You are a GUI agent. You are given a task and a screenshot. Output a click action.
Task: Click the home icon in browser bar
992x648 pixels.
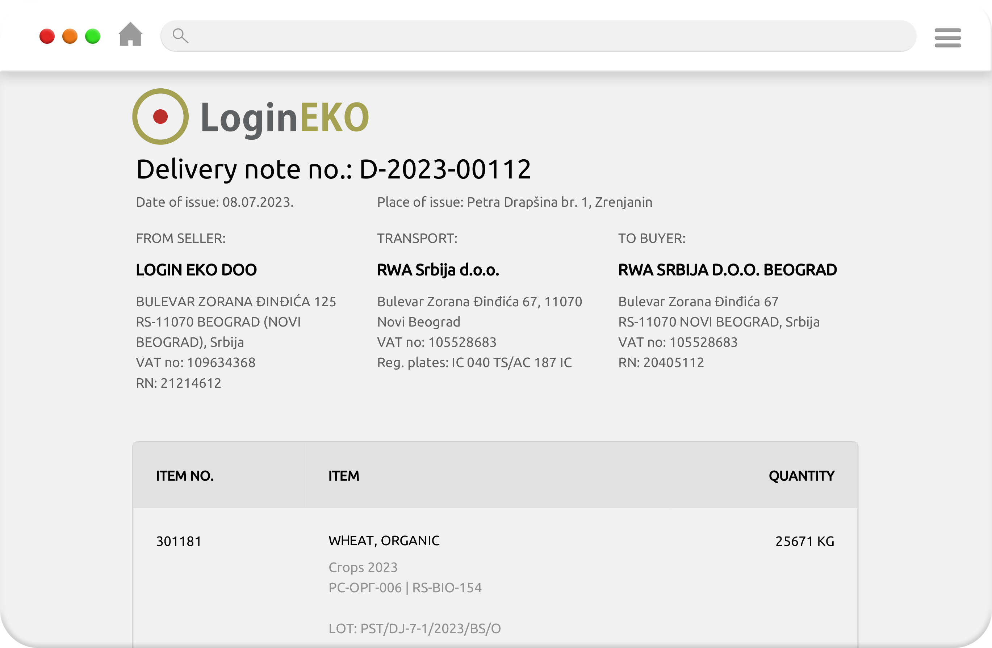(x=130, y=34)
